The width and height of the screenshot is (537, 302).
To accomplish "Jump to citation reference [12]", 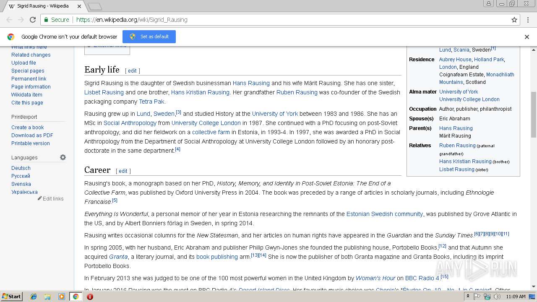I will click(x=442, y=246).
